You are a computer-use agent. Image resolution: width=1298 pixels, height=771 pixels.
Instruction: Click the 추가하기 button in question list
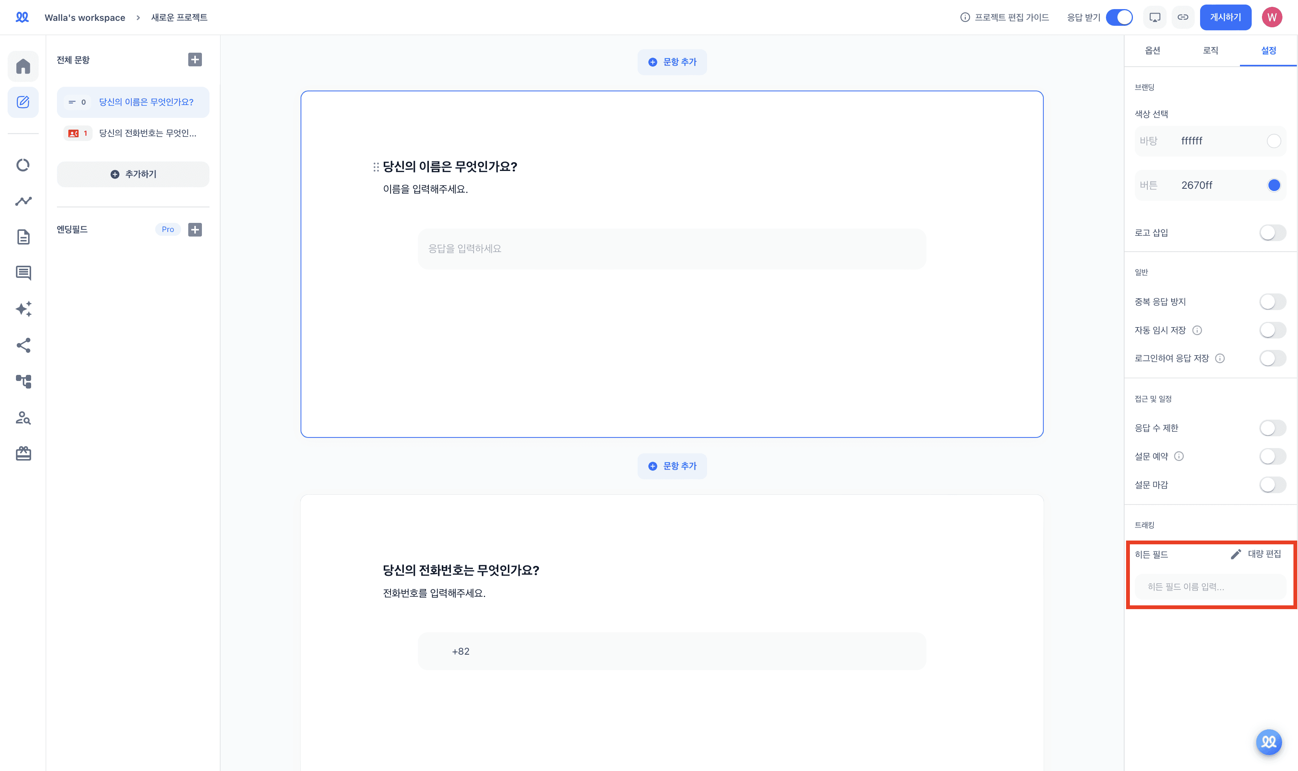133,174
